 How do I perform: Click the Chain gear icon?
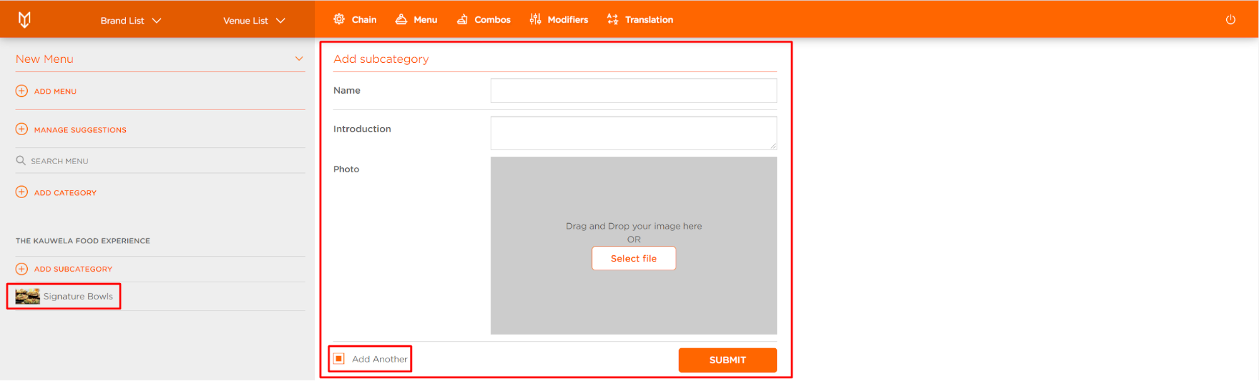(339, 19)
